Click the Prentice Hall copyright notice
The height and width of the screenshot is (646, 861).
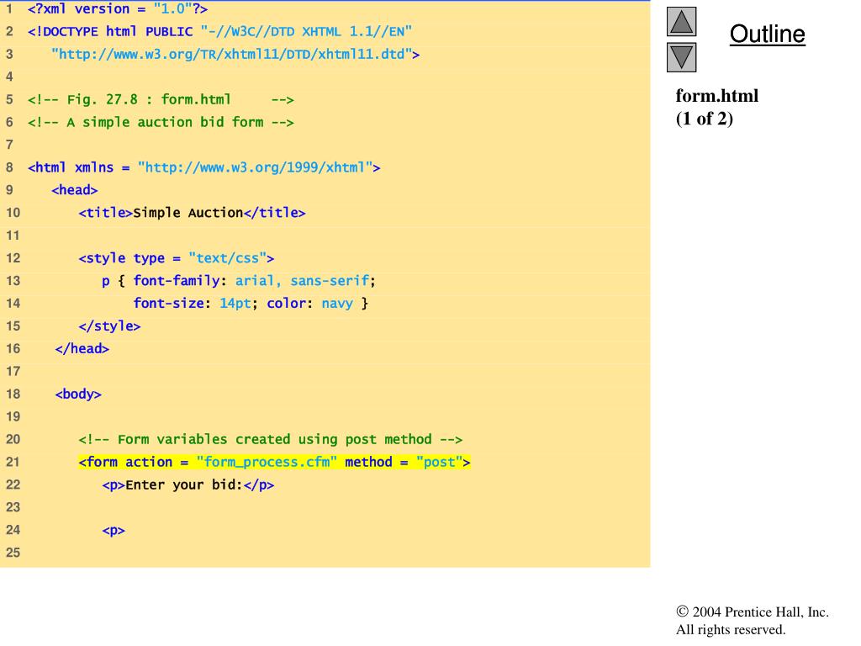pyautogui.click(x=753, y=612)
